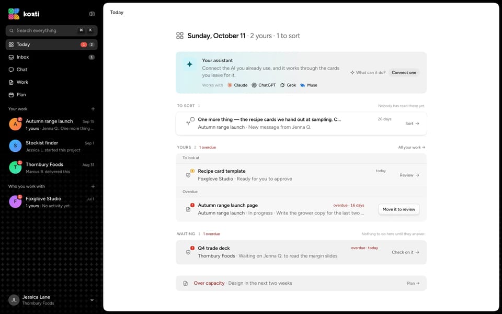Open the What can it do? link
502x314 pixels.
[x=368, y=73]
